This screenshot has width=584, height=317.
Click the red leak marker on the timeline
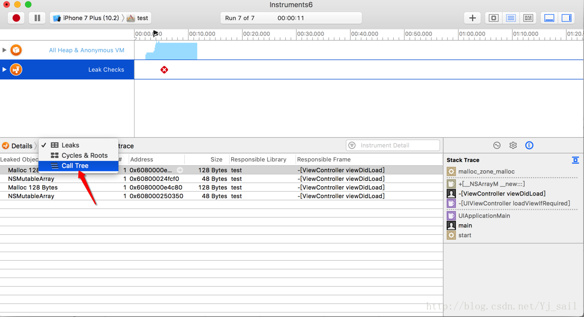pyautogui.click(x=164, y=70)
